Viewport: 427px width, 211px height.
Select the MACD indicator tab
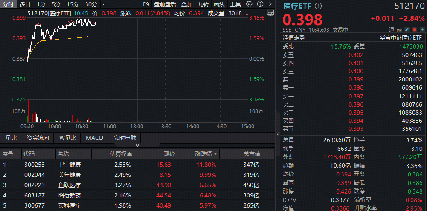94,138
